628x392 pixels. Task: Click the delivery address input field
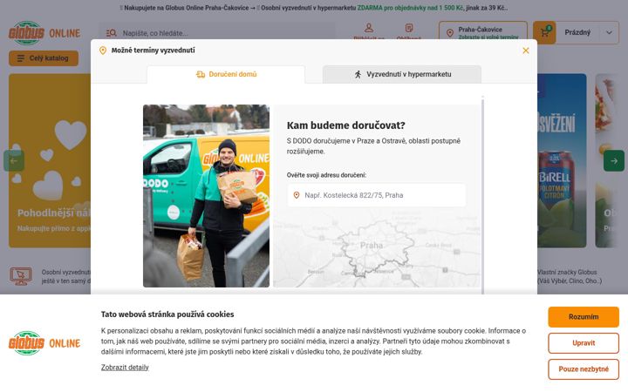point(377,195)
